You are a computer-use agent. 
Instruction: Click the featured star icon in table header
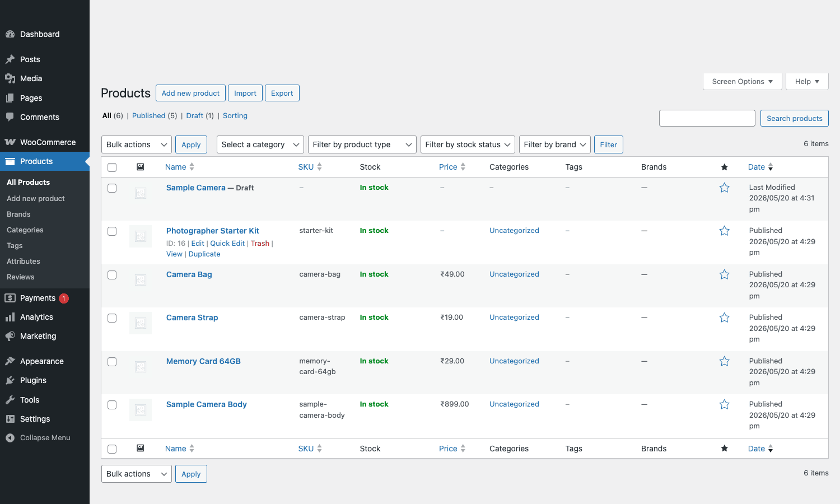(x=725, y=167)
